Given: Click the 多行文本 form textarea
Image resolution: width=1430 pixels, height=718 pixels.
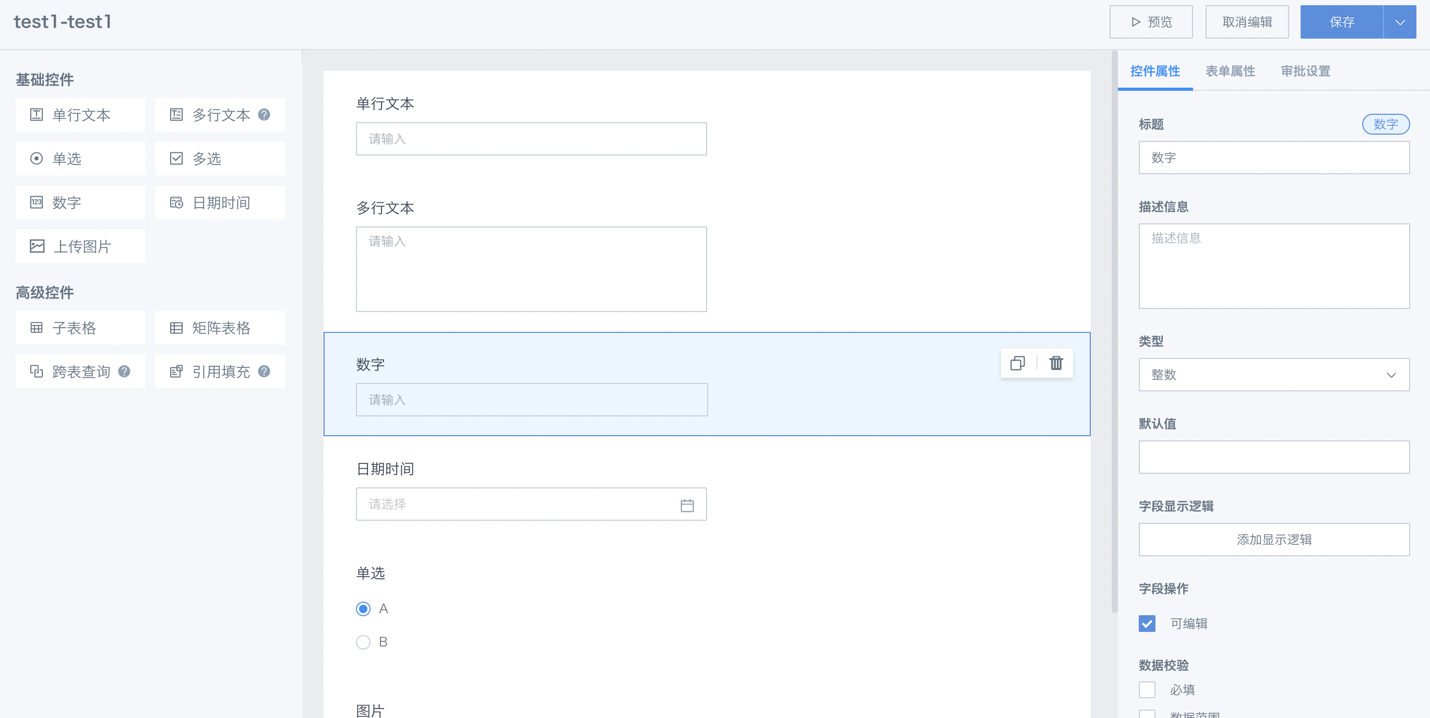Looking at the screenshot, I should pyautogui.click(x=531, y=269).
